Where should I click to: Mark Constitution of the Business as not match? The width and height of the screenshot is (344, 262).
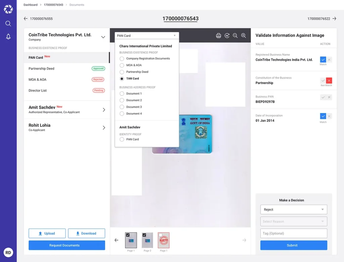pos(329,81)
